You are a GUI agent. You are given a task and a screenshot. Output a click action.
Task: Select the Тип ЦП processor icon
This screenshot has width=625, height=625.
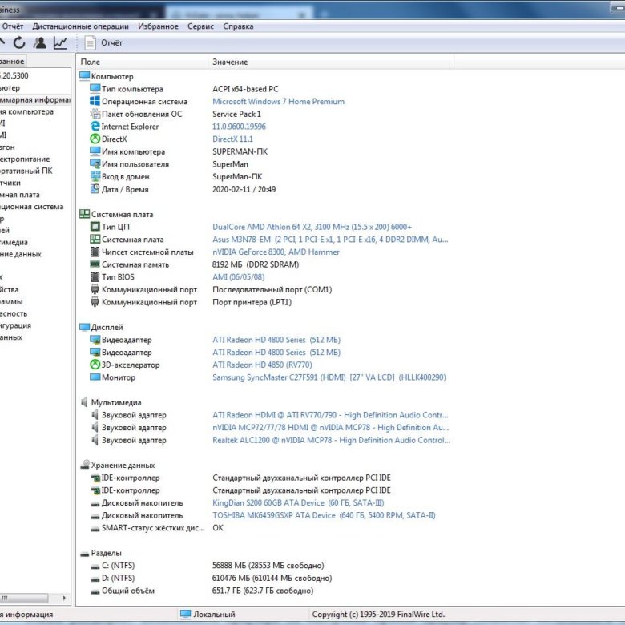[x=95, y=228]
